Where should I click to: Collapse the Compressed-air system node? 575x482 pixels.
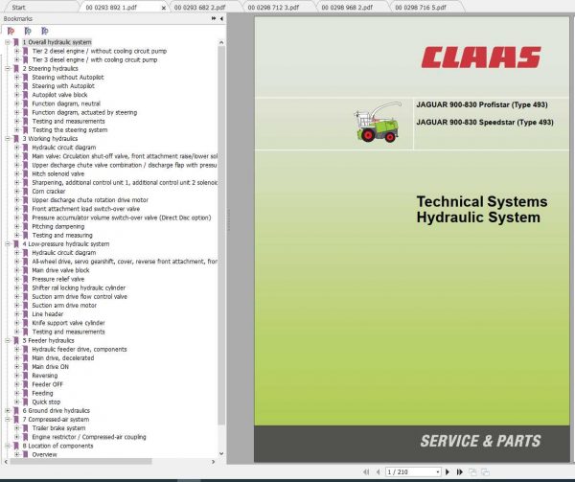click(x=8, y=420)
